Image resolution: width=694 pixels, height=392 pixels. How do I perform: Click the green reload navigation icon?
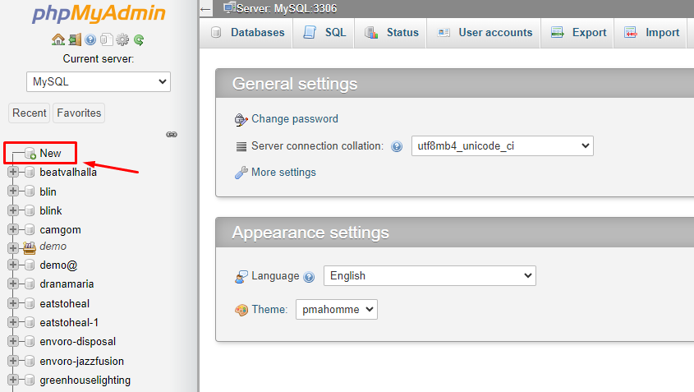pos(139,39)
